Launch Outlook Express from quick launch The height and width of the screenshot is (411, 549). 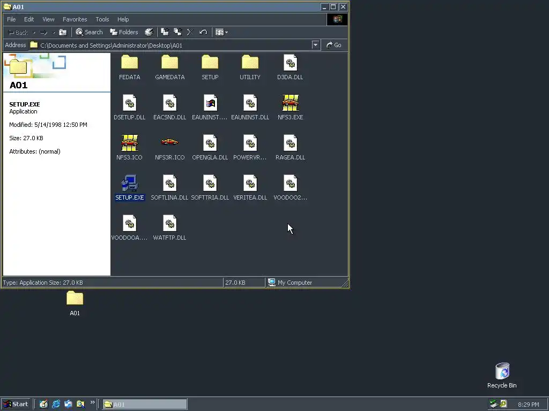click(68, 404)
